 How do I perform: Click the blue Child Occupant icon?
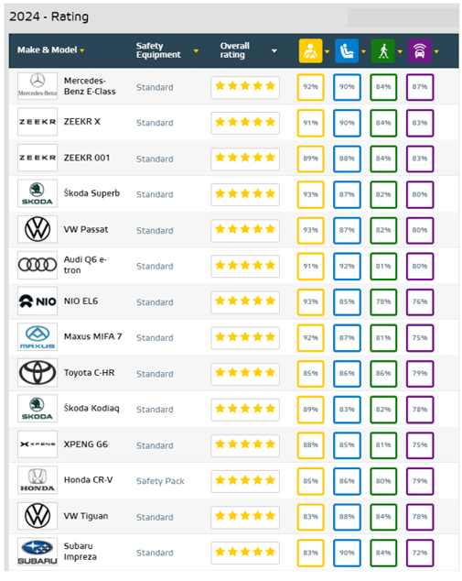(347, 50)
